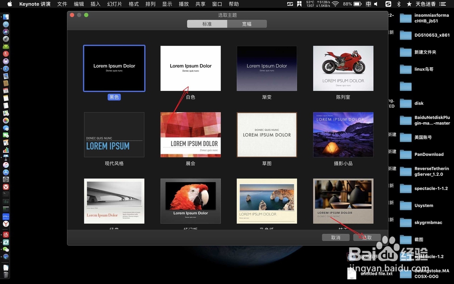Viewport: 454px width, 284px height.
Task: Open Keynote podium icon in Dock
Action: point(6,157)
